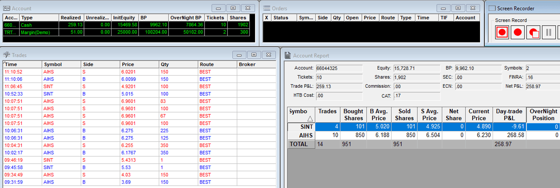
Task: Pause the screen recording
Action: (548, 32)
